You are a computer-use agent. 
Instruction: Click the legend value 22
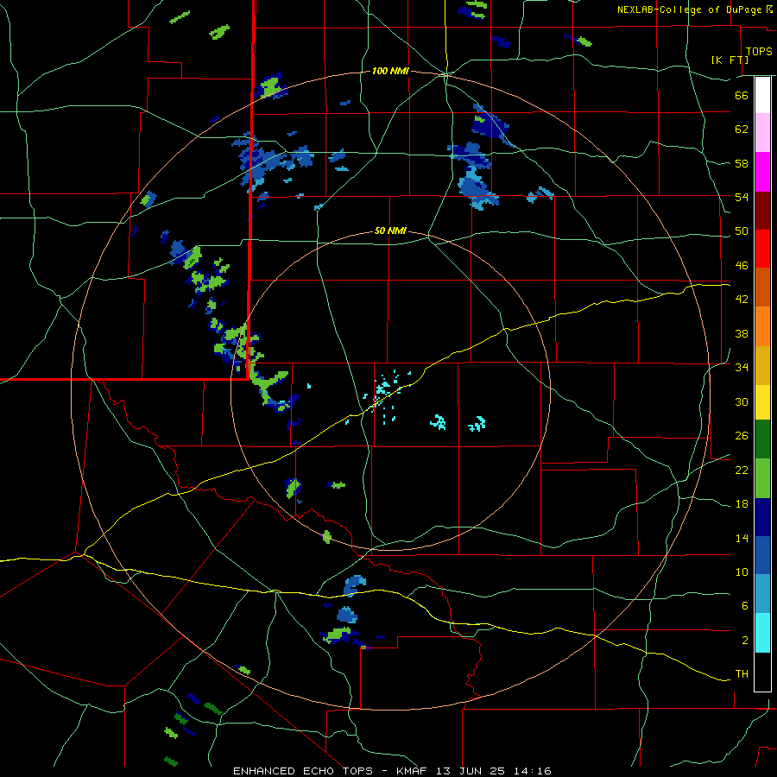(742, 470)
